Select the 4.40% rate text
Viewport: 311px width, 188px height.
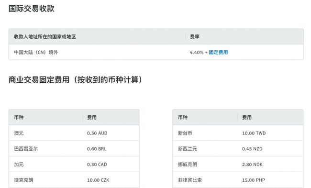[x=197, y=52]
